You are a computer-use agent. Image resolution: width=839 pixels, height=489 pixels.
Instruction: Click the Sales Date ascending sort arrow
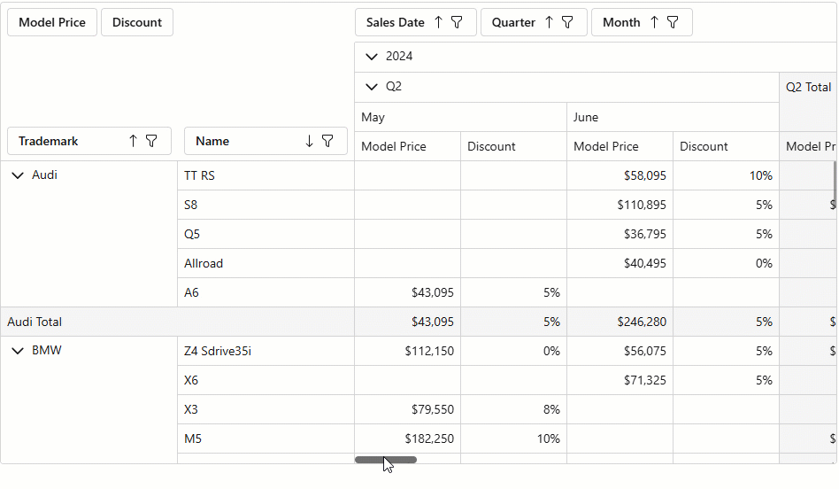[438, 22]
